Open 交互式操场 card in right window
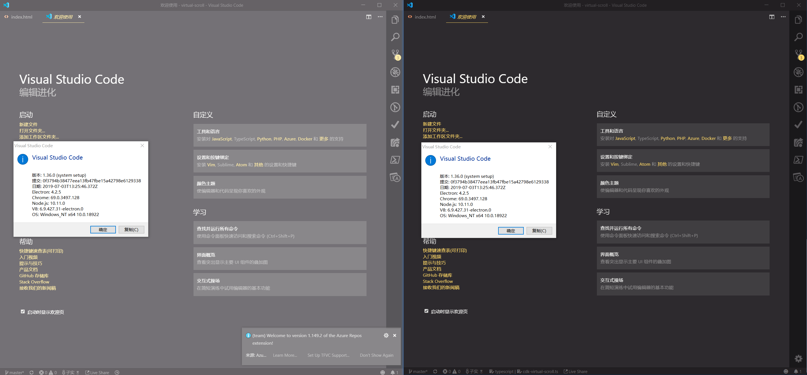 point(683,284)
